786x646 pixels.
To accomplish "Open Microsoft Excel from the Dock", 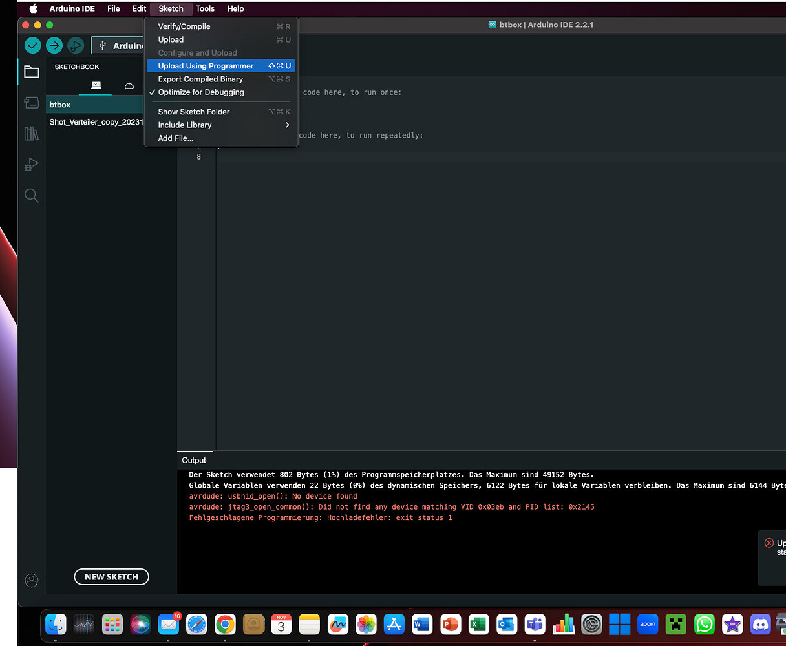I will tap(478, 624).
